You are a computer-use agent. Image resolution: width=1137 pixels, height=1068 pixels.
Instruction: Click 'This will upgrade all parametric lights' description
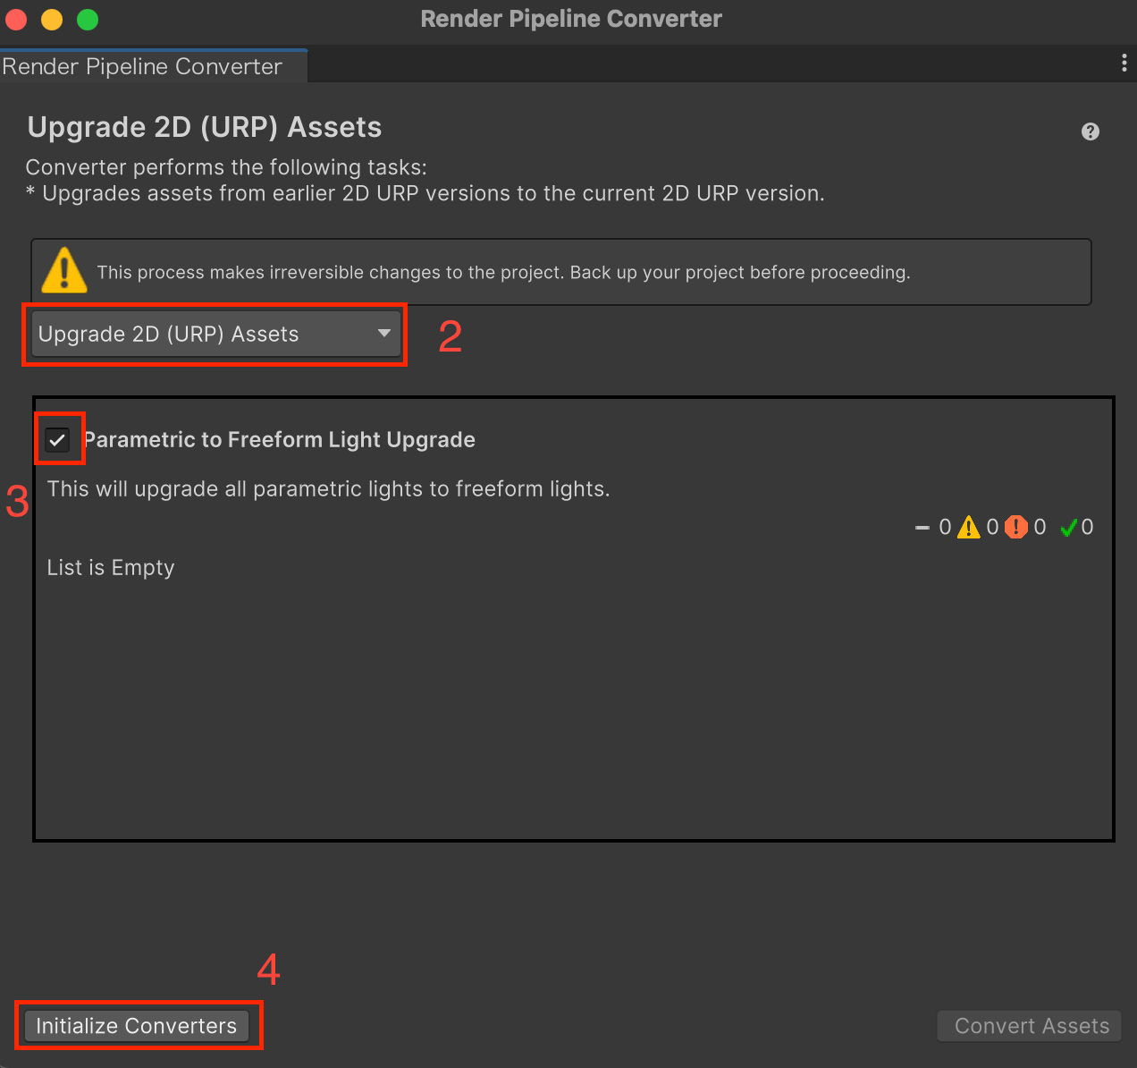coord(328,489)
